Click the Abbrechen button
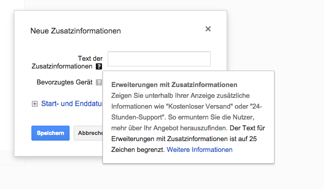 coord(89,133)
